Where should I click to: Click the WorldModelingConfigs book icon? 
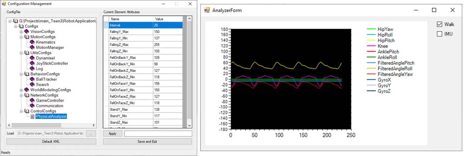pyautogui.click(x=27, y=90)
